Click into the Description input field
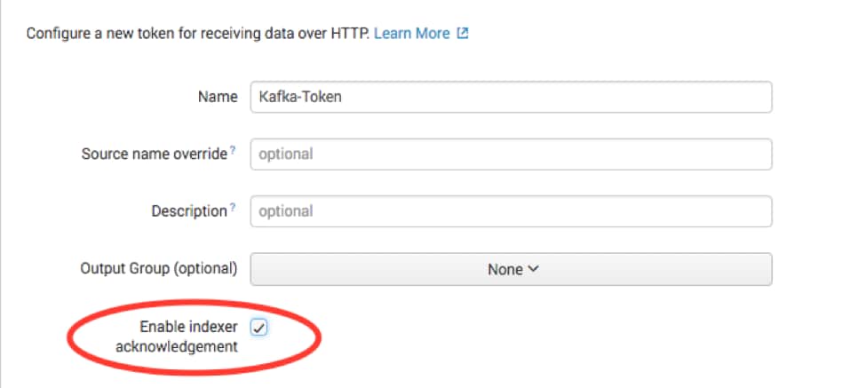Screen dimensions: 866x388 pos(511,211)
